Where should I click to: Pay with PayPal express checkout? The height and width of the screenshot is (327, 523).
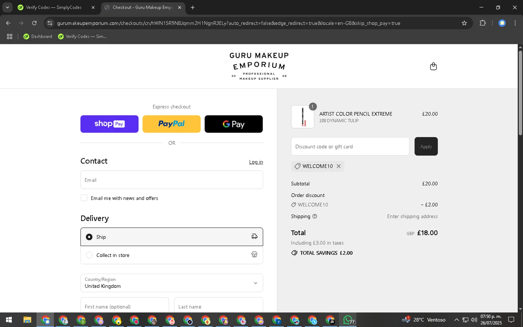coord(172,124)
